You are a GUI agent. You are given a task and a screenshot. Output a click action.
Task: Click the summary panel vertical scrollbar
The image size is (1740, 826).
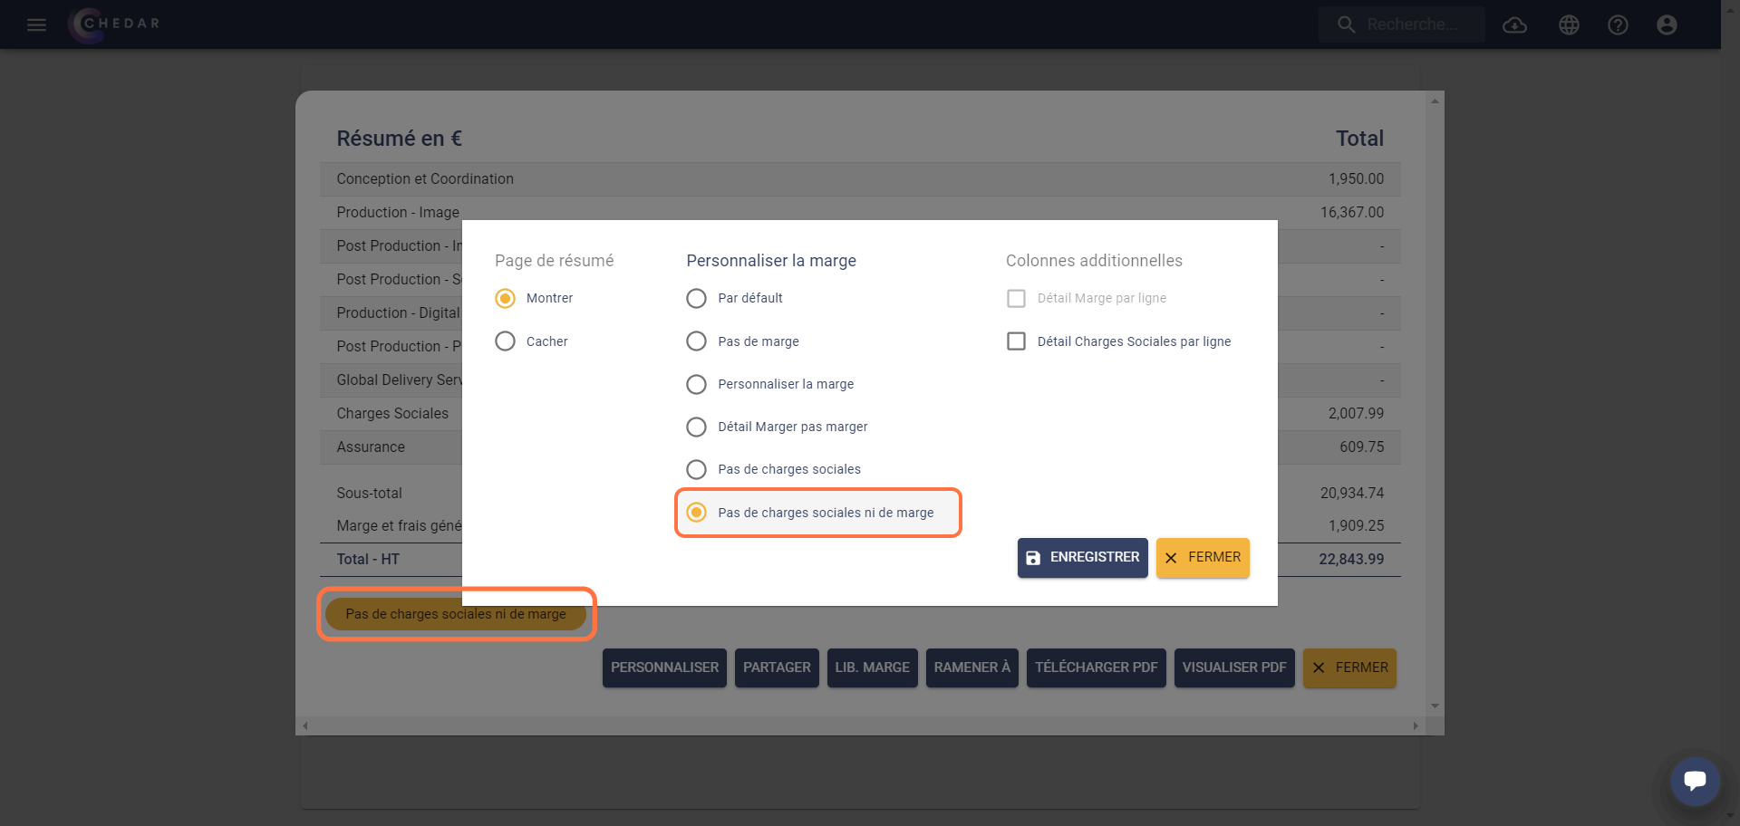tap(1435, 403)
